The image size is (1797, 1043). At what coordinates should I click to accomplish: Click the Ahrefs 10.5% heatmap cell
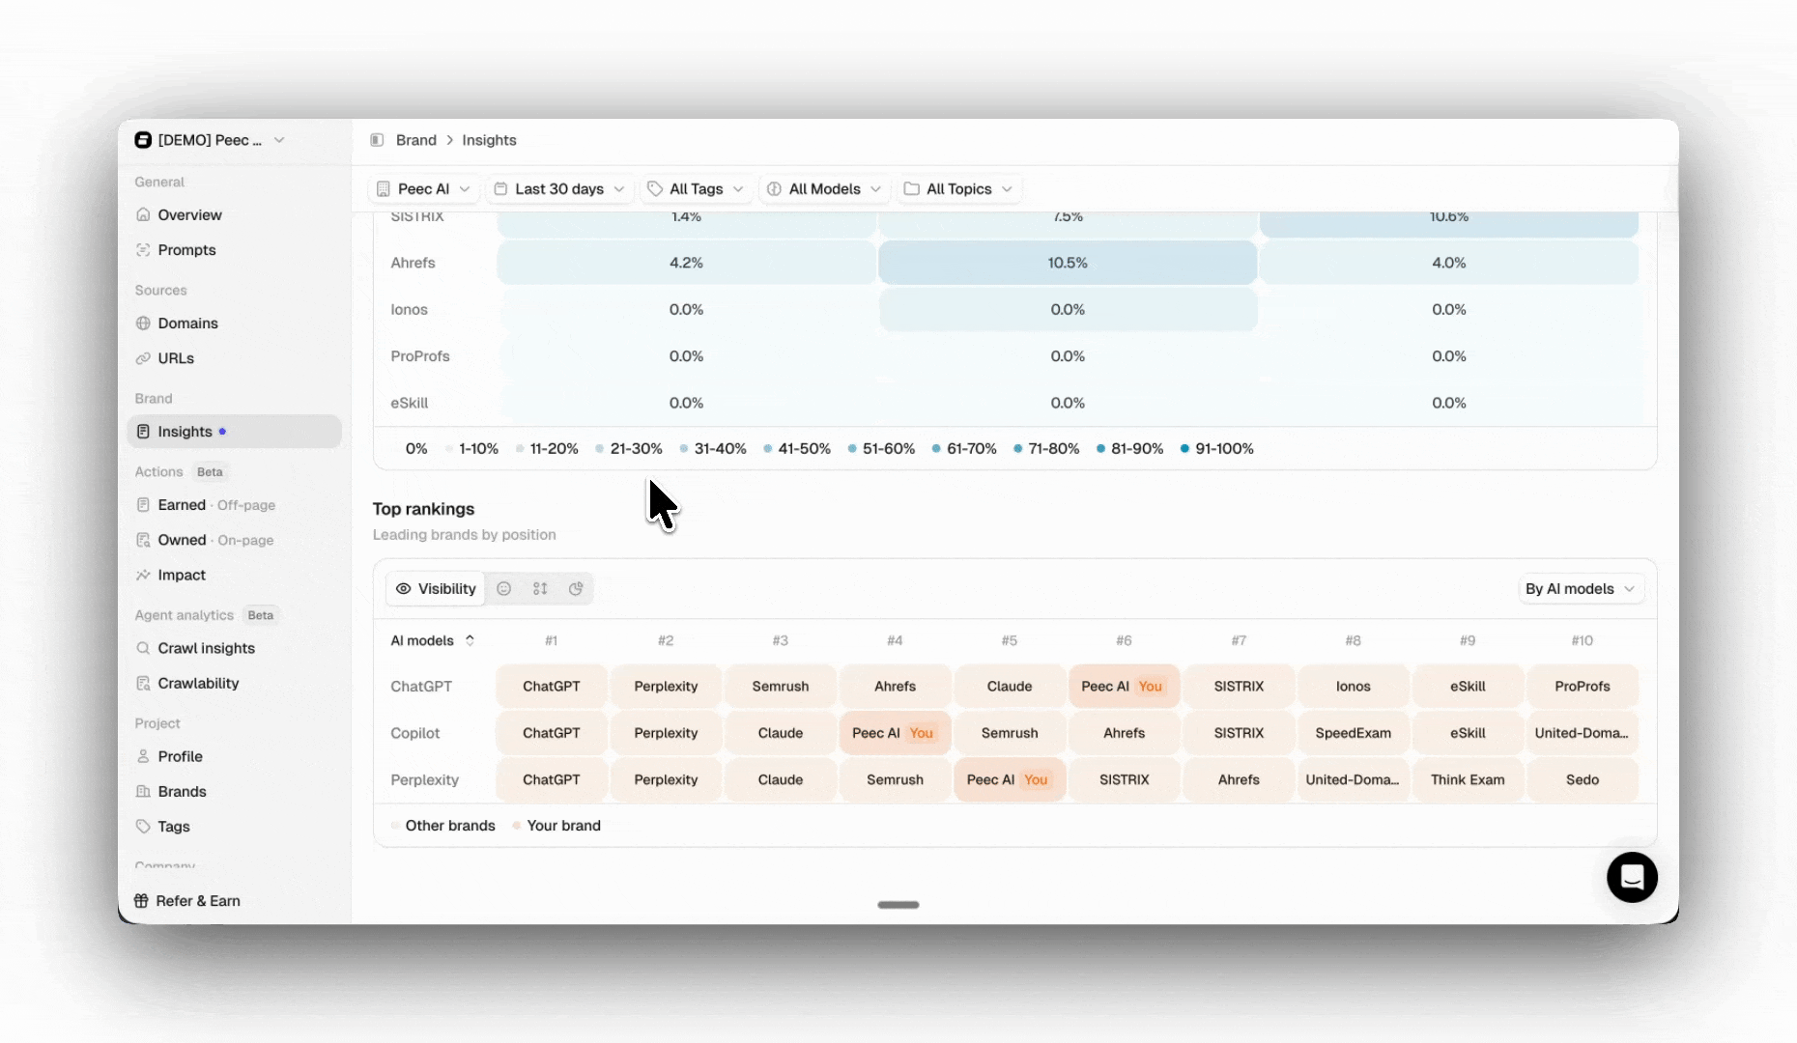1068,263
